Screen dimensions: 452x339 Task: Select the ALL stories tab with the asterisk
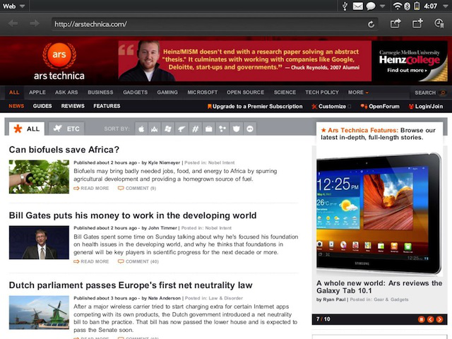click(27, 129)
